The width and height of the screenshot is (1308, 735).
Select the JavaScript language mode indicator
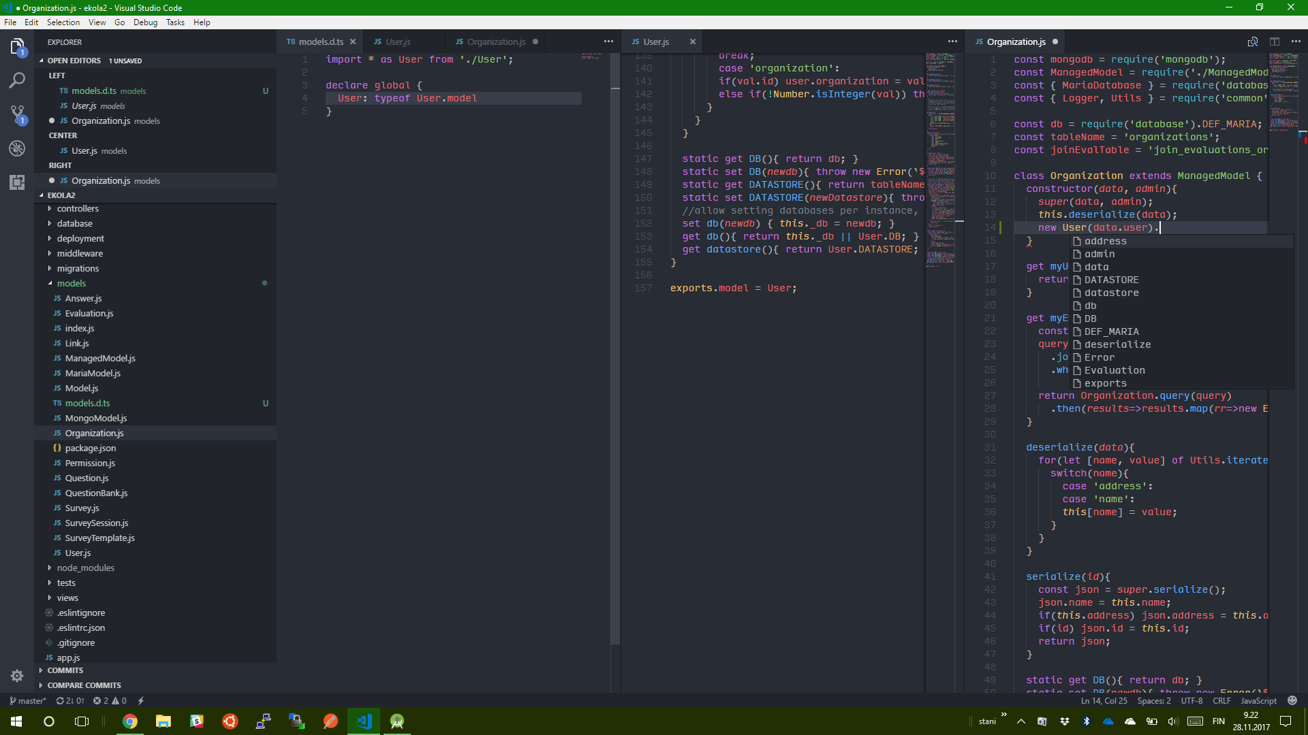[x=1257, y=701]
